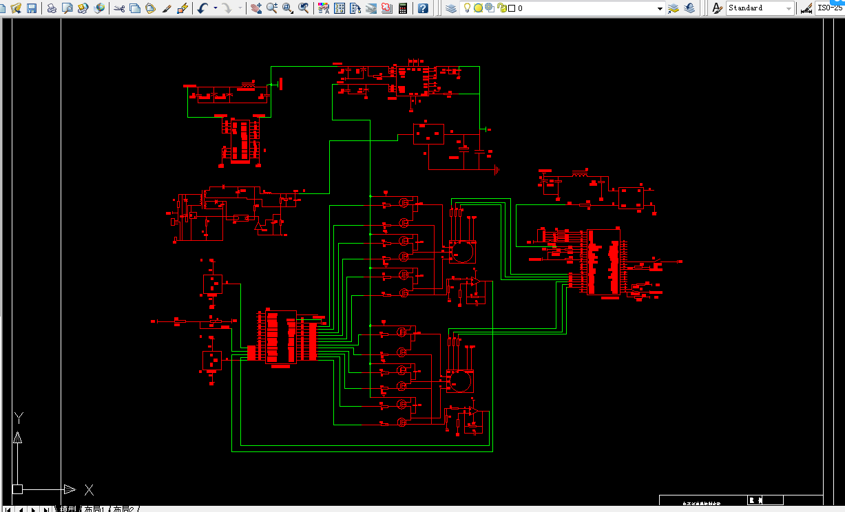
Task: Open the QuickCalc calculator
Action: [403, 8]
